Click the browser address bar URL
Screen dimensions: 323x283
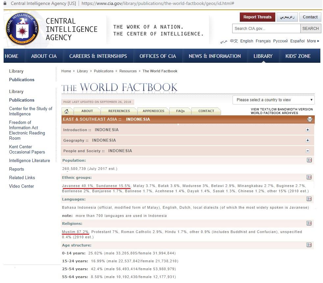click(x=158, y=3)
